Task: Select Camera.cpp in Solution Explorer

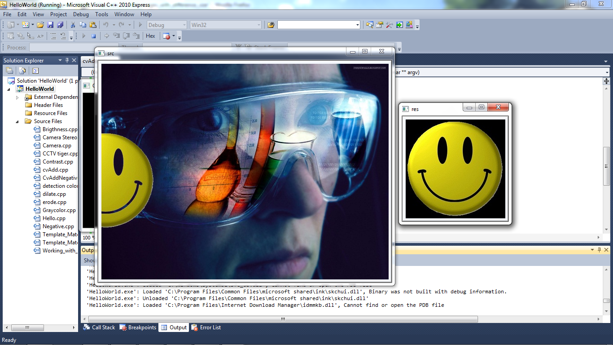Action: pyautogui.click(x=54, y=145)
